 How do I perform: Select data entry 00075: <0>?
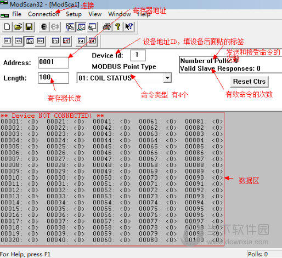pos(158,209)
